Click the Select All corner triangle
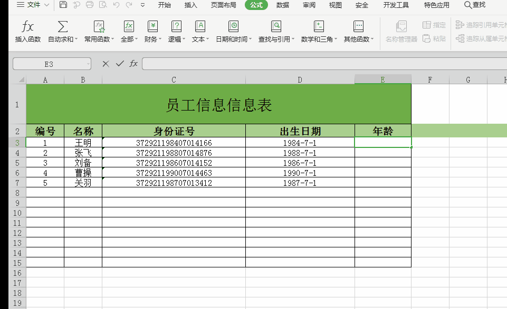Screen dimensions: 507x309 point(21,79)
